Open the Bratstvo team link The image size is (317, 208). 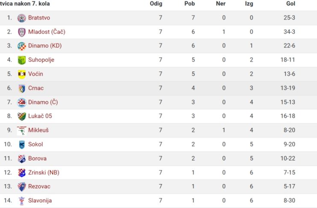point(39,18)
